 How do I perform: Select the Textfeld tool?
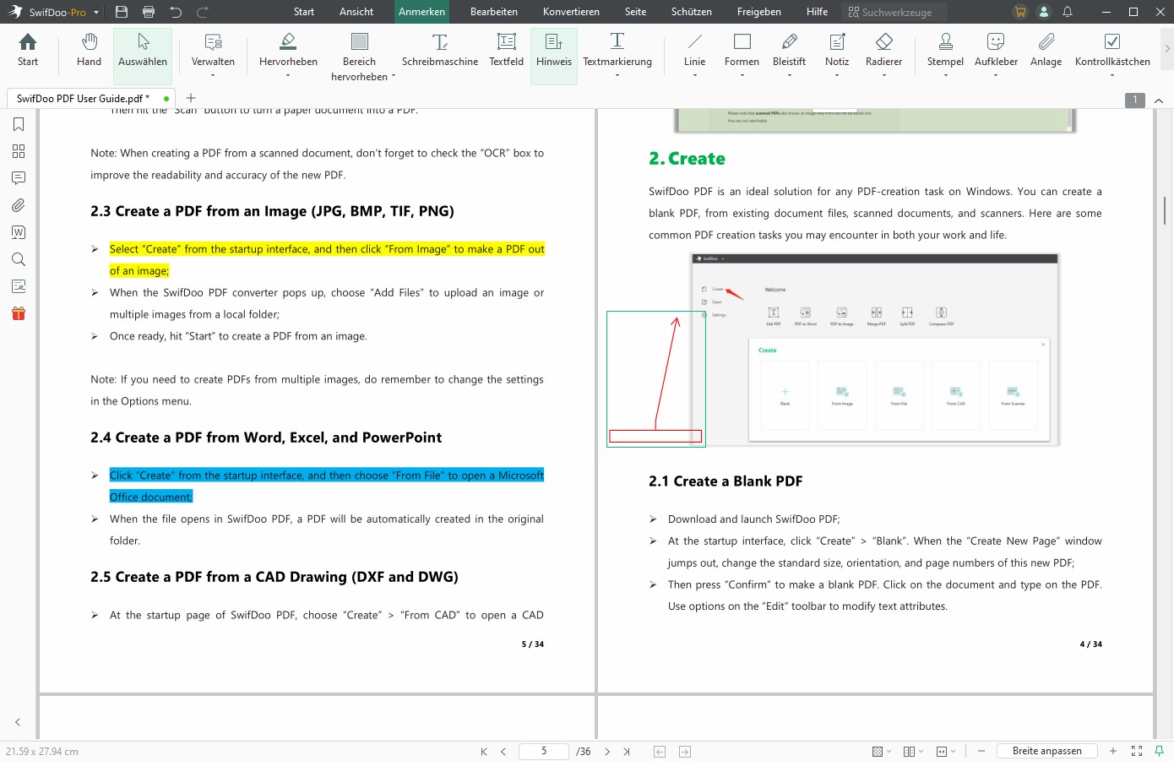507,50
